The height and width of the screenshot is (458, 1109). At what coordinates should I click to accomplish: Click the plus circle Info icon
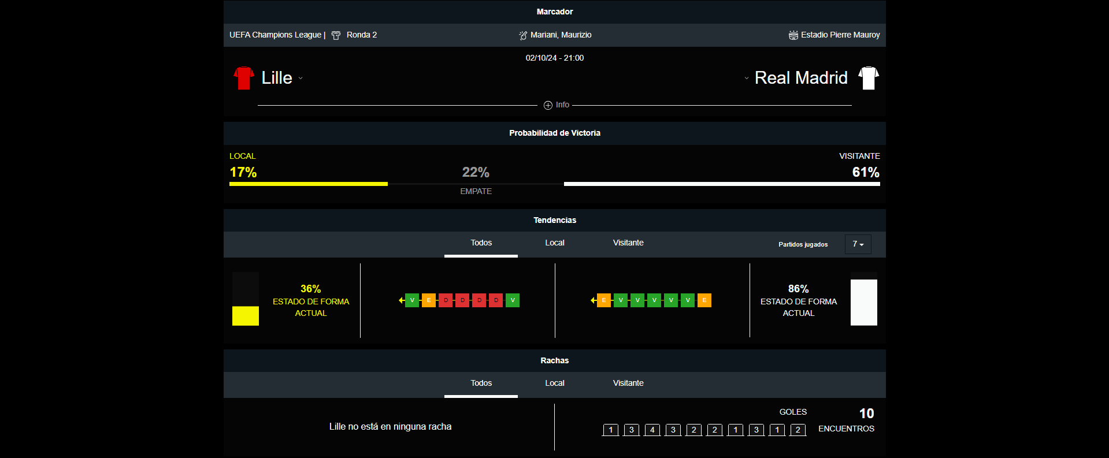(548, 105)
